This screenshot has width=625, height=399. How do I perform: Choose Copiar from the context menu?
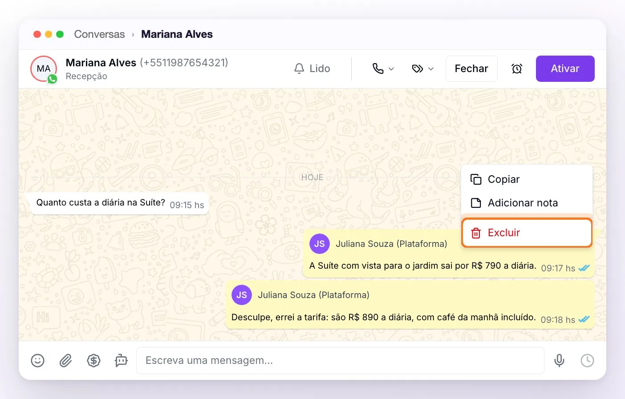point(527,179)
